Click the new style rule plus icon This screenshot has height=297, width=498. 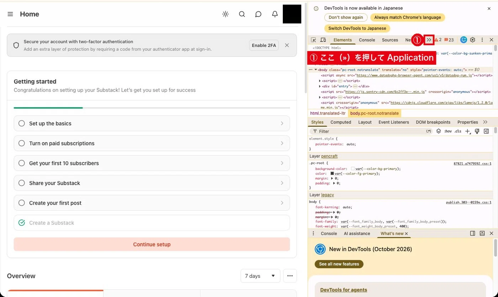(x=468, y=131)
